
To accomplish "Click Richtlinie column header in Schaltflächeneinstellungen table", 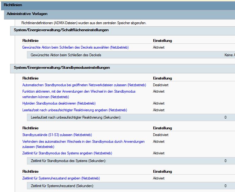I will [x=30, y=41].
